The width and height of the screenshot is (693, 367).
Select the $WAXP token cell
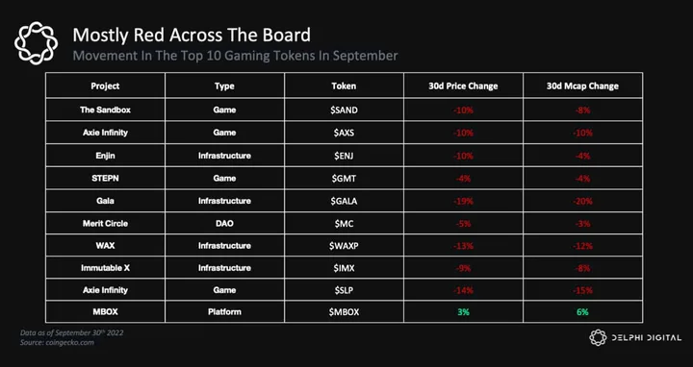pos(344,246)
